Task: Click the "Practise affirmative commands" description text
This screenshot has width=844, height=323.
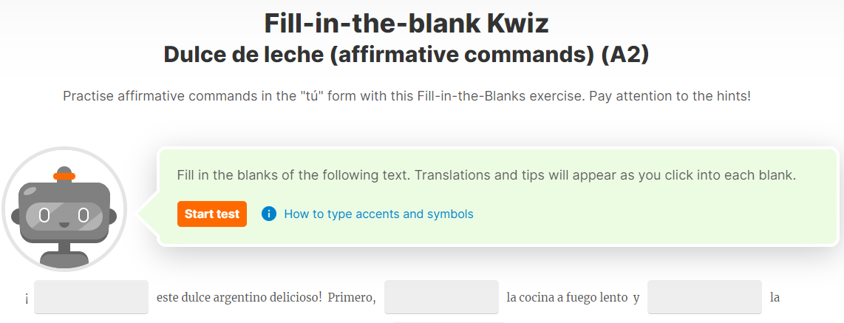Action: [x=406, y=96]
